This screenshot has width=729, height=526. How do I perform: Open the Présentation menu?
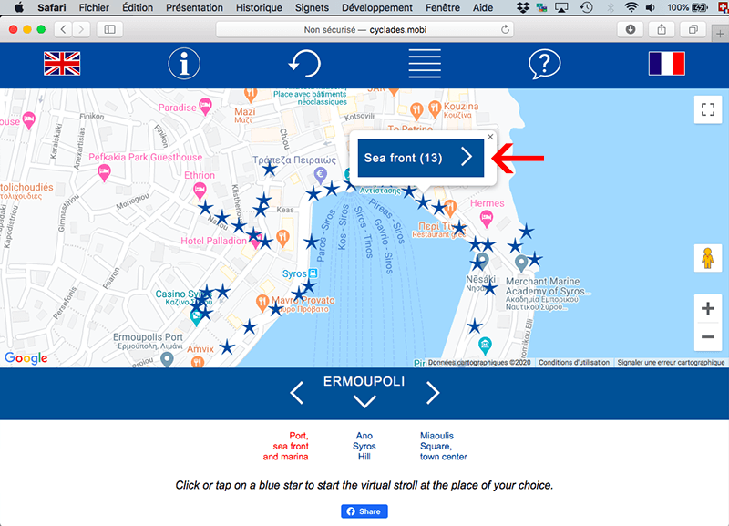pyautogui.click(x=194, y=7)
